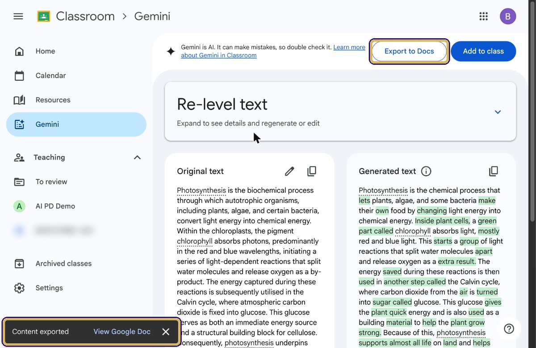Image resolution: width=536 pixels, height=348 pixels.
Task: Click the Gemini sparkle icon
Action: click(x=171, y=51)
